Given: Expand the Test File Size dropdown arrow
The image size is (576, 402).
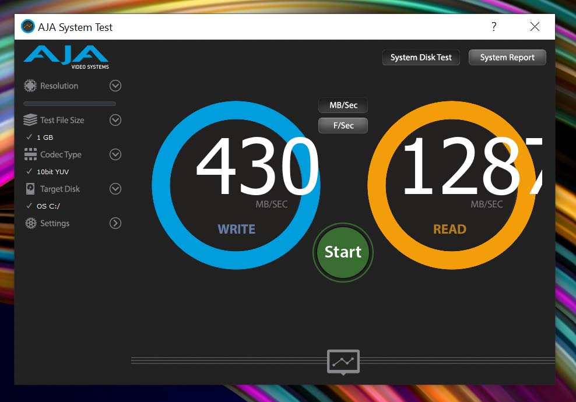Looking at the screenshot, I should click(115, 120).
